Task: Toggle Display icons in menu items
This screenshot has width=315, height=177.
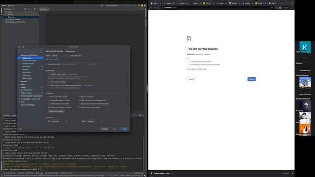Action: pos(79,107)
